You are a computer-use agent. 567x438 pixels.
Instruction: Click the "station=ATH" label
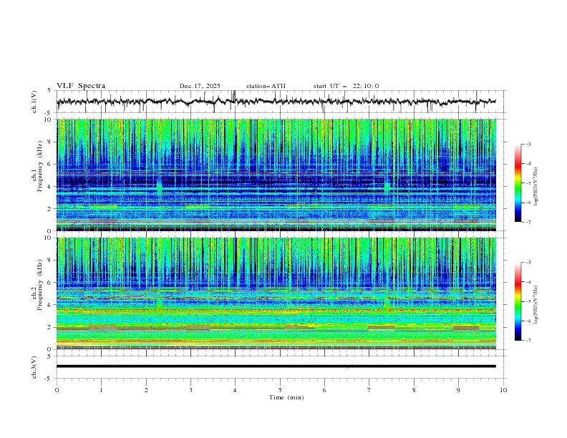point(266,86)
